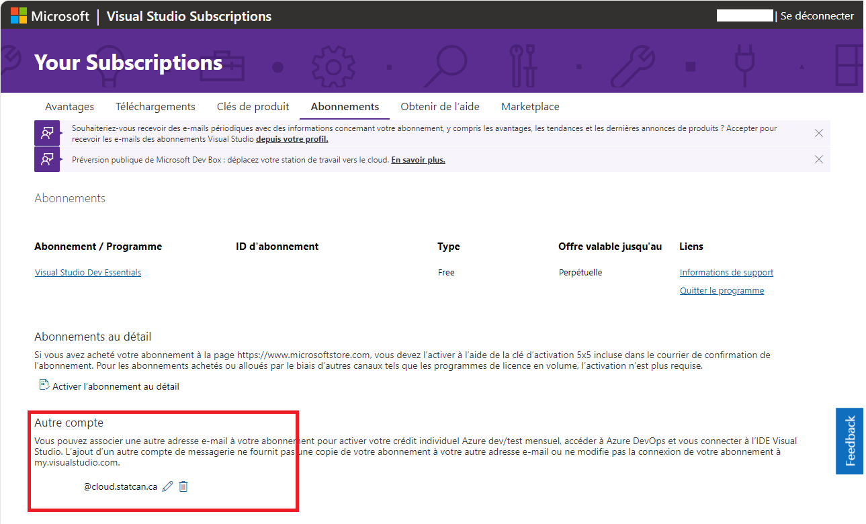
Task: Dismiss the e-mails périodiques notification banner
Action: pos(818,133)
